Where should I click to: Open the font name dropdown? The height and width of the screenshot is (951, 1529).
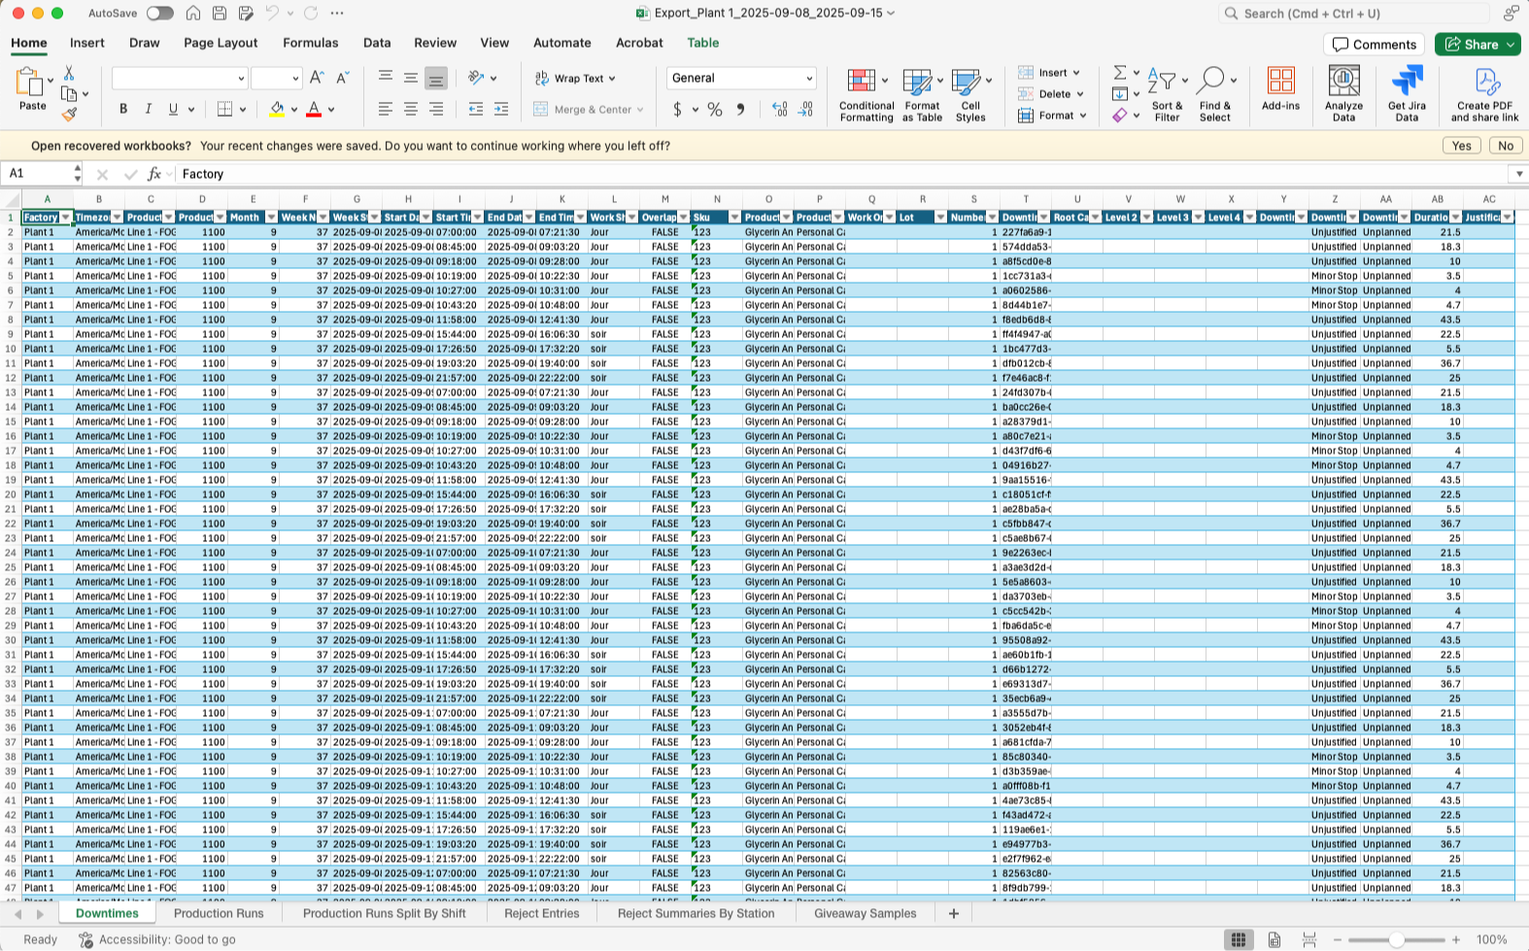[241, 79]
